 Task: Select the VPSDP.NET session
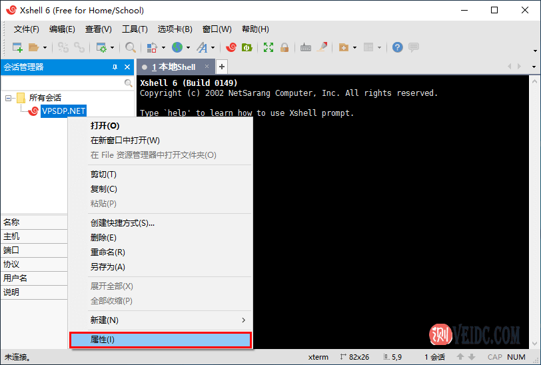coord(63,111)
